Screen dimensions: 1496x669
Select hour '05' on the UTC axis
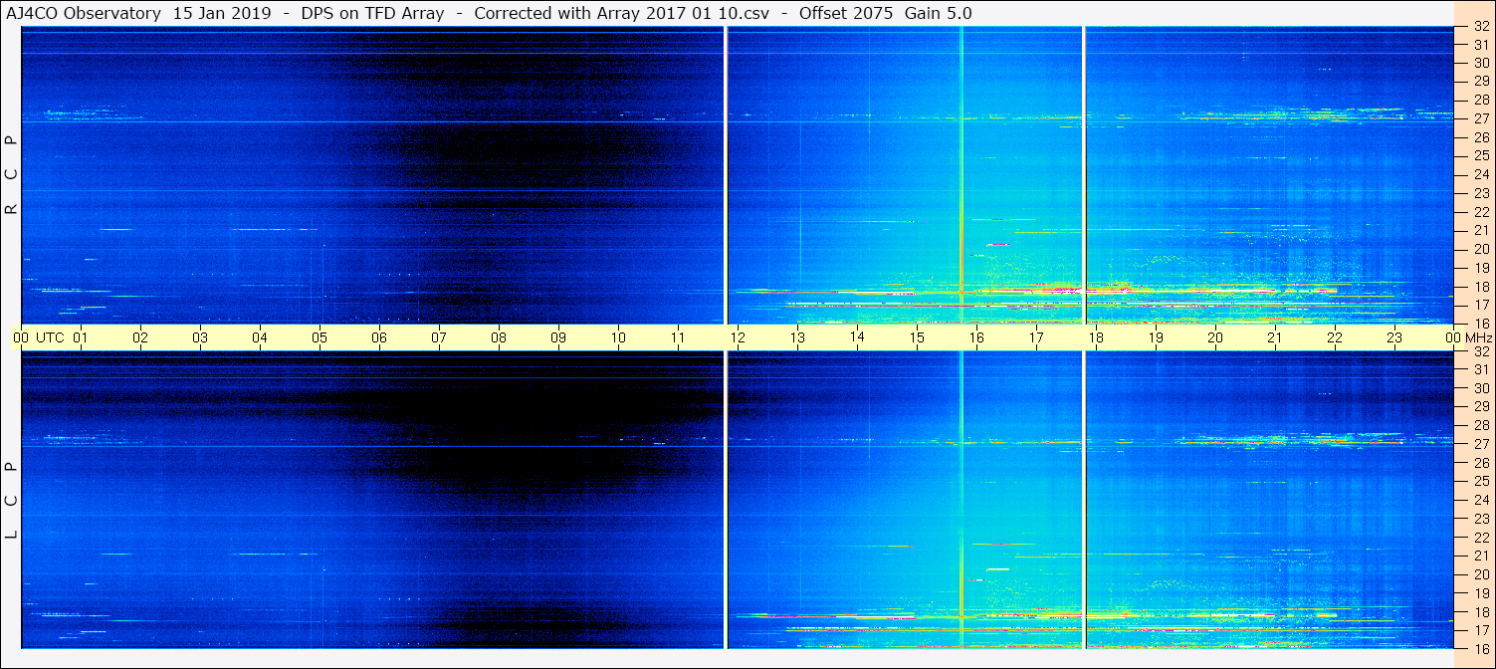[320, 337]
